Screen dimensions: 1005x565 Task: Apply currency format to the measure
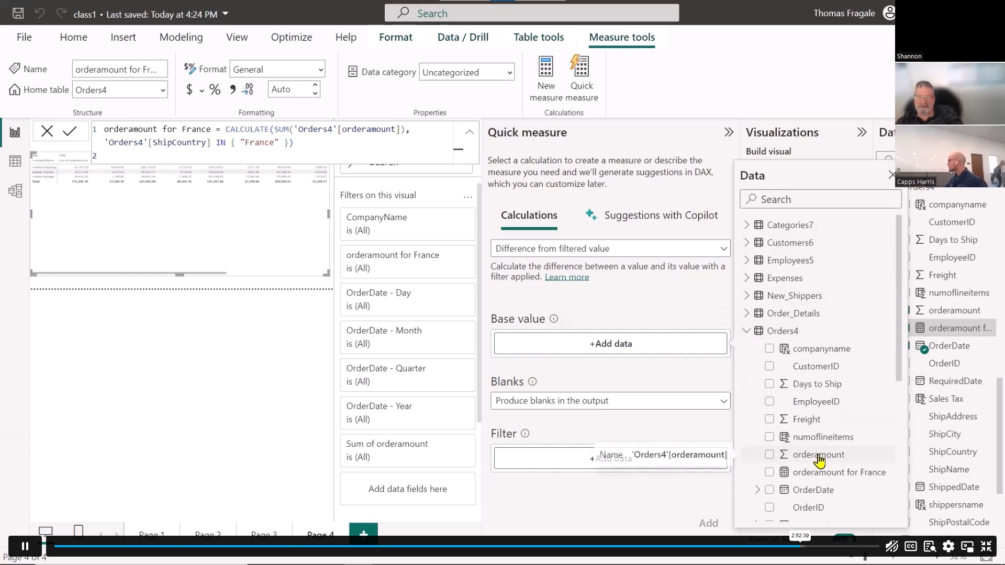pyautogui.click(x=189, y=89)
